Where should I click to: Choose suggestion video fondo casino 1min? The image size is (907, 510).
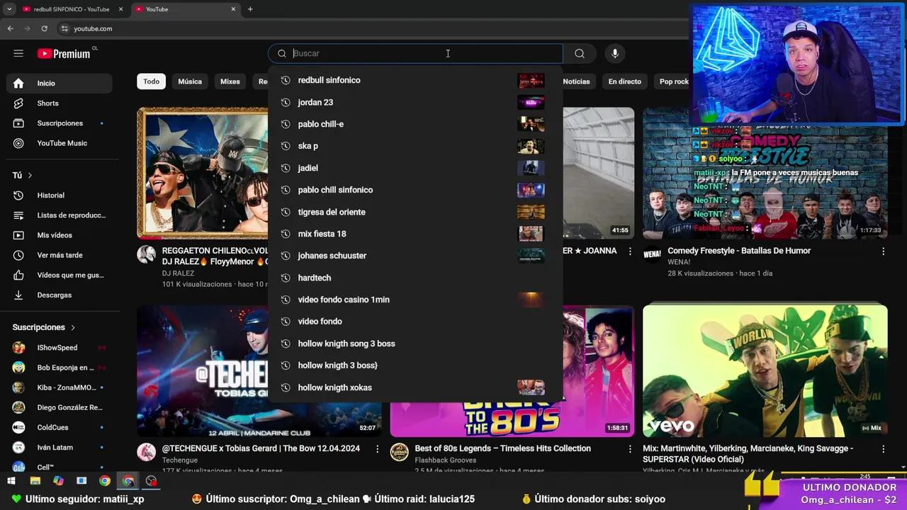pyautogui.click(x=415, y=300)
